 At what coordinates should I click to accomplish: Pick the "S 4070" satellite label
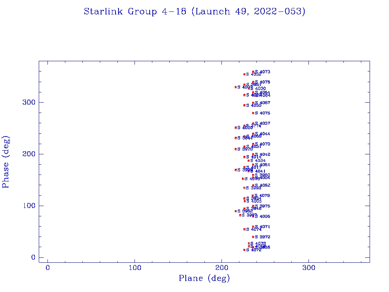262,144
